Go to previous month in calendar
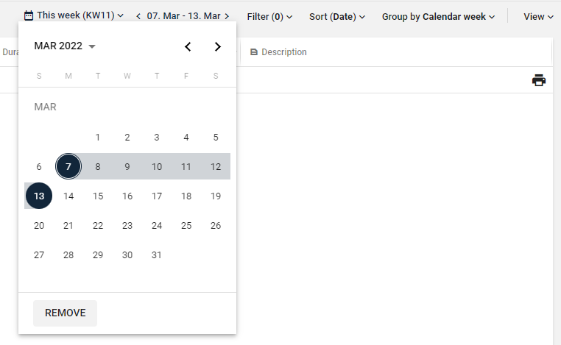Screen dimensions: 561x345 [x=188, y=46]
